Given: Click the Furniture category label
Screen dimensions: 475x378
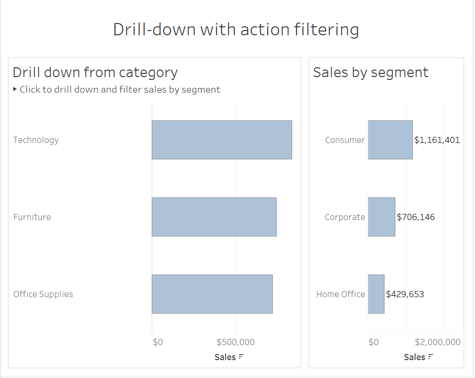Looking at the screenshot, I should (x=32, y=217).
